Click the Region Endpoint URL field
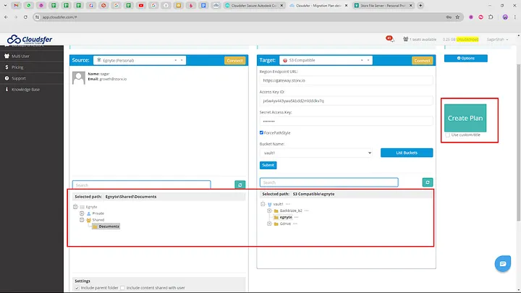Image resolution: width=521 pixels, height=293 pixels. pos(346,80)
